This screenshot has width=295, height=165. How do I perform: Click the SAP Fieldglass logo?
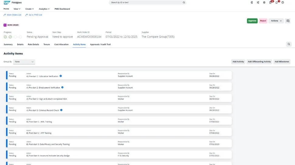pos(12,2)
